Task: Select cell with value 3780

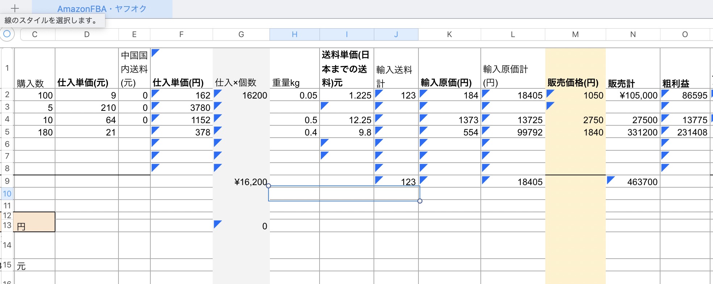Action: coord(182,107)
